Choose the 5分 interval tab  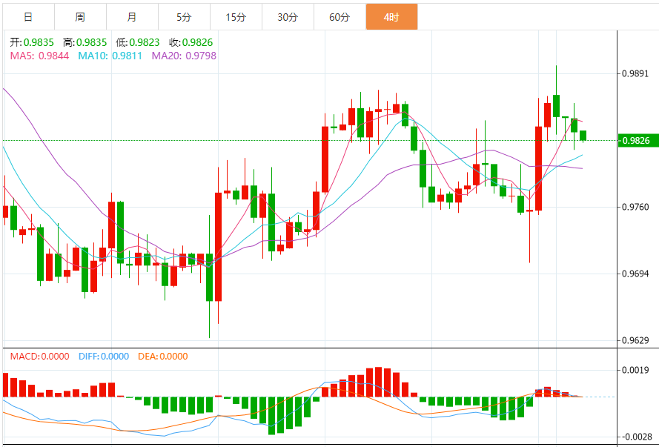tap(184, 17)
